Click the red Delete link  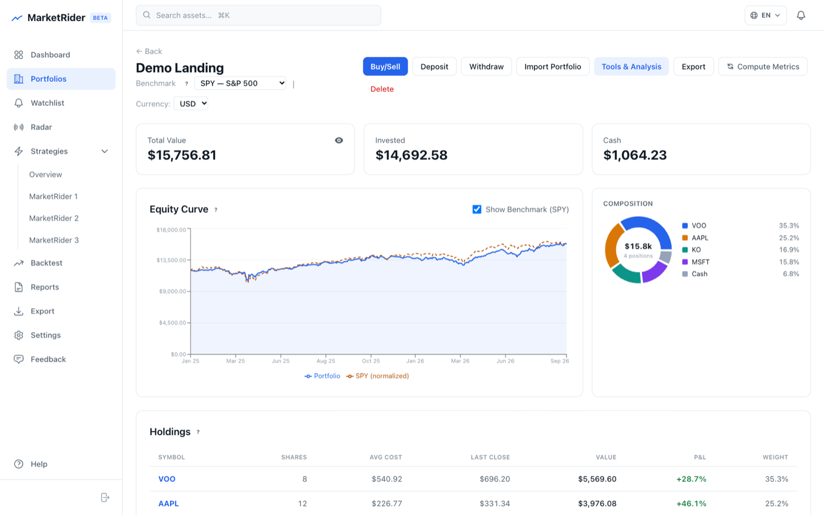(382, 89)
